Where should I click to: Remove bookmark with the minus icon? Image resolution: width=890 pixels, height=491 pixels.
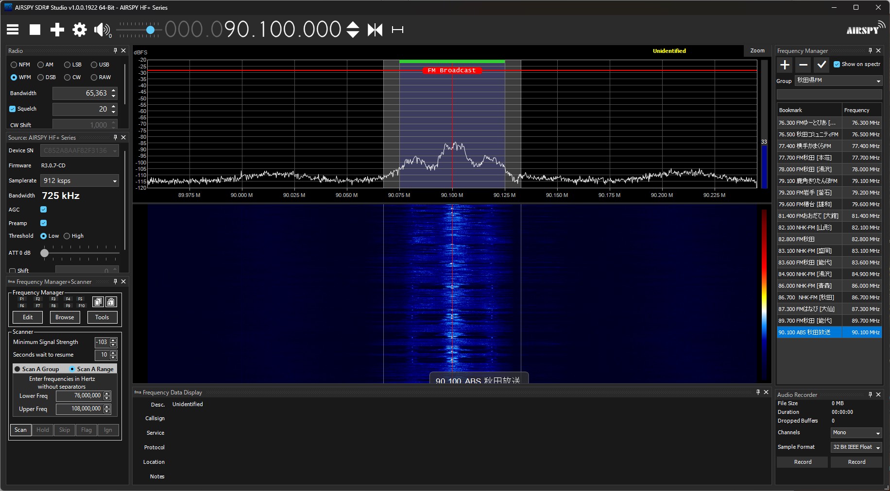[804, 65]
